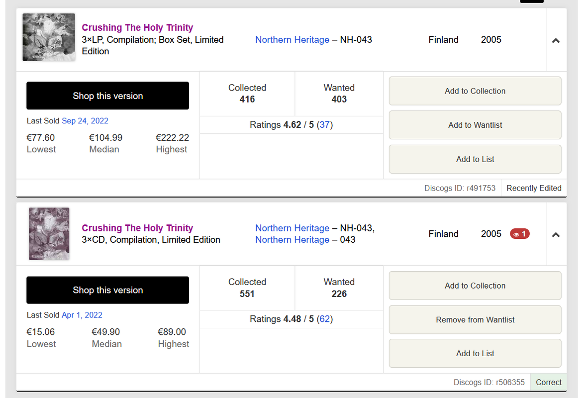View the 37 ratings for the LP

pyautogui.click(x=324, y=125)
